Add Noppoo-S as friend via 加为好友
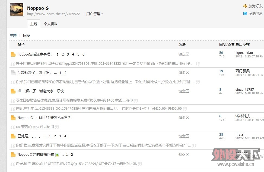This screenshot has height=172, width=264. [255, 6]
